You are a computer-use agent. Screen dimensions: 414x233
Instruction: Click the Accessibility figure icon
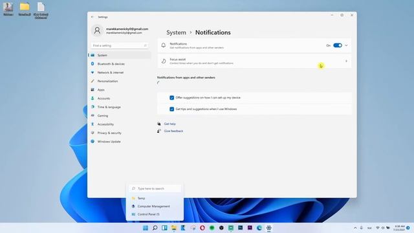(93, 124)
